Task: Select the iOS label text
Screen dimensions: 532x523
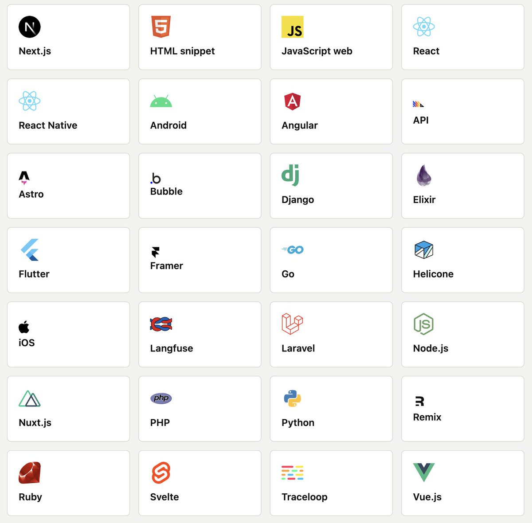Action: 27,343
